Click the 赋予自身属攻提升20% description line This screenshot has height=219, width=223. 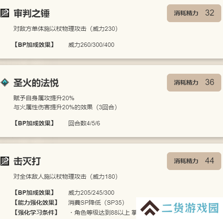click(x=44, y=98)
